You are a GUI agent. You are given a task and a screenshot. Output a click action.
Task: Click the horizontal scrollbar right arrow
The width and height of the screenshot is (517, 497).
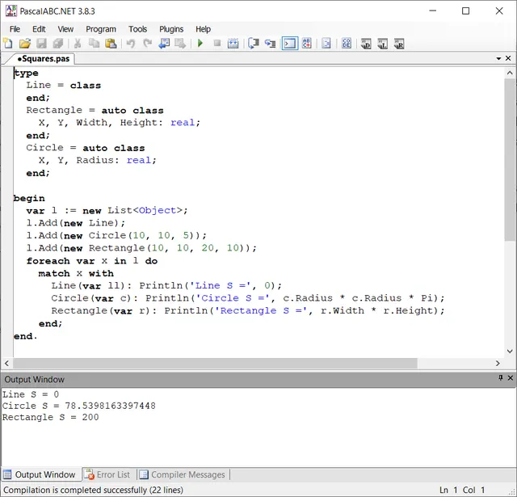(498, 363)
